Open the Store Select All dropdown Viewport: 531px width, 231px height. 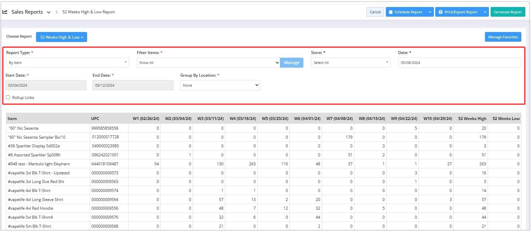click(350, 63)
